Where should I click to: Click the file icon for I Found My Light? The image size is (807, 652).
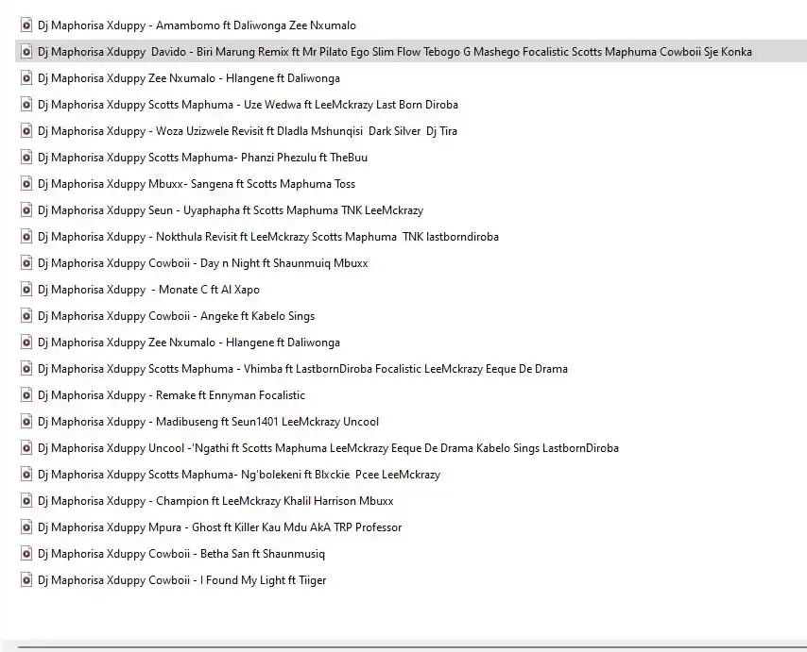tap(26, 580)
